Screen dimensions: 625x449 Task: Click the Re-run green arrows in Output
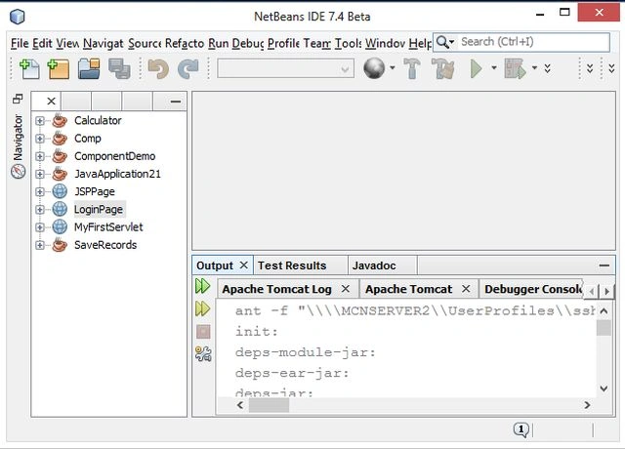[x=203, y=286]
